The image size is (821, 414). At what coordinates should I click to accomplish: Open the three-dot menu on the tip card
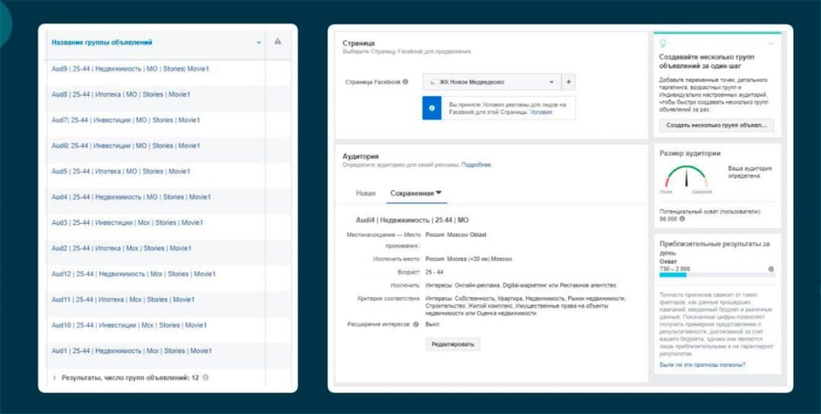tap(771, 43)
